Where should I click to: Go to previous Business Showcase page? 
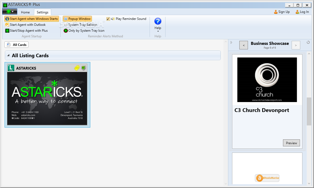coord(243,45)
